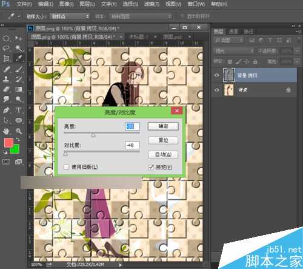
Task: Click the lock icon on 背景 layer
Action: (288, 90)
